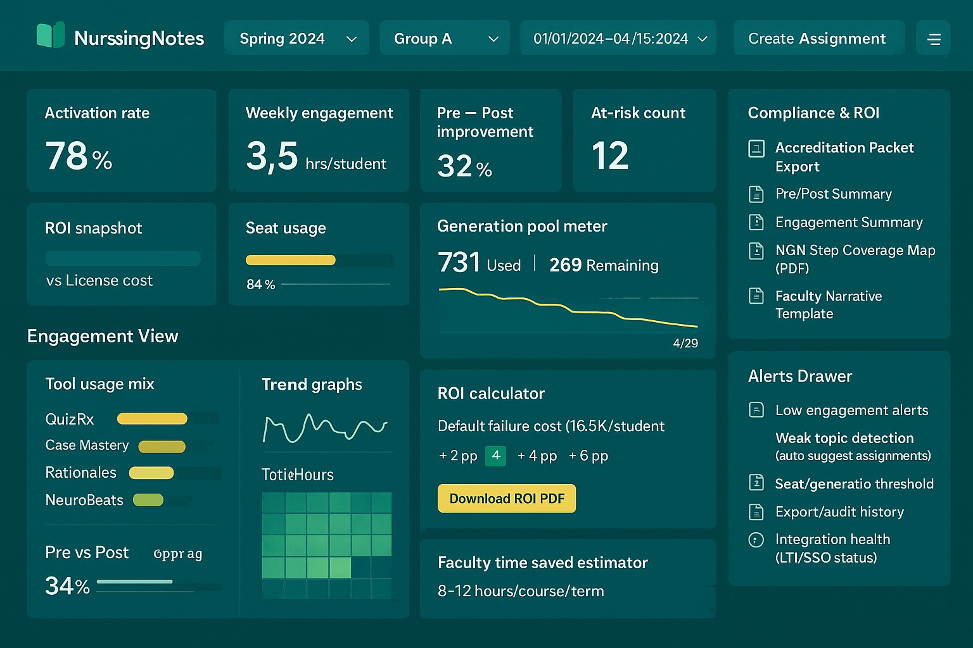Open the Faculty Narrative Template icon
973x648 pixels.
pyautogui.click(x=756, y=296)
